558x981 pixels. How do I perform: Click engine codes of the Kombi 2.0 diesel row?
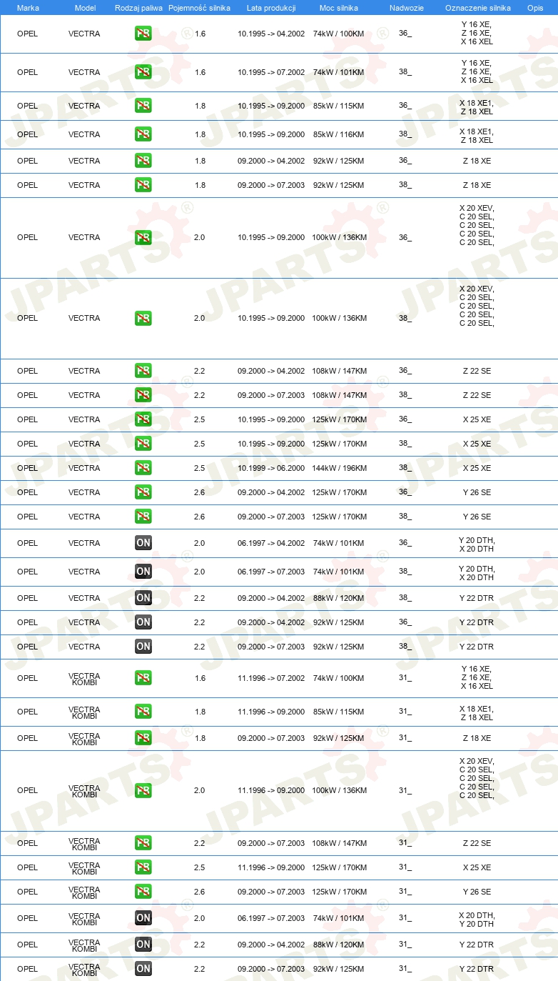477,919
